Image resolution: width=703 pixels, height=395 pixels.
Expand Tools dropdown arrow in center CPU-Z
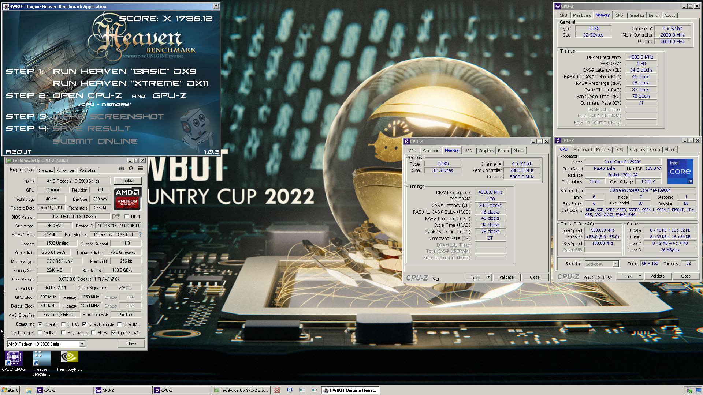(488, 277)
